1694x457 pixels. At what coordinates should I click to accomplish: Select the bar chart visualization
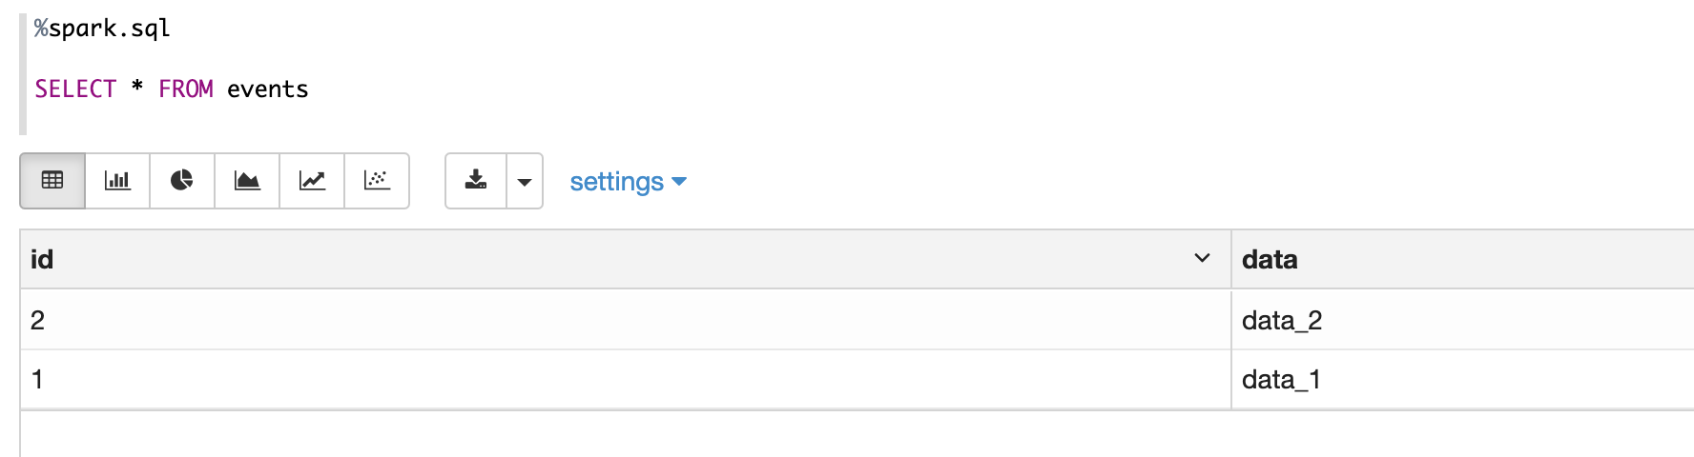pos(117,180)
